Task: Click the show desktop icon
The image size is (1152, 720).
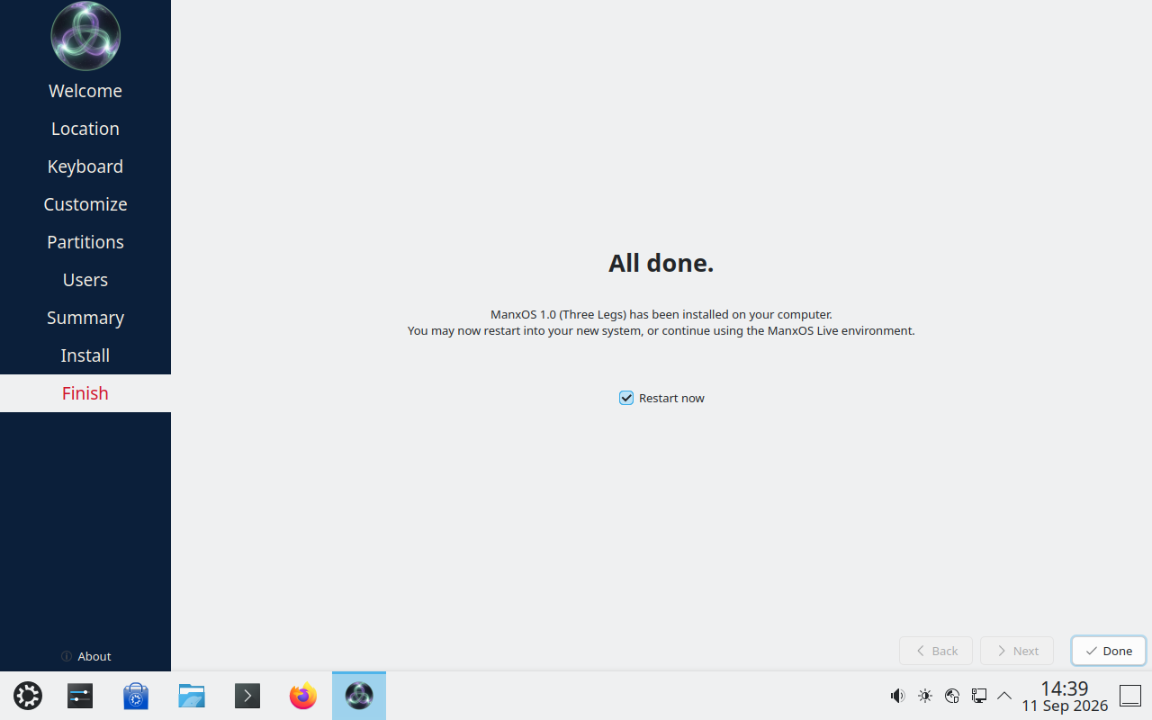Action: coord(1130,696)
